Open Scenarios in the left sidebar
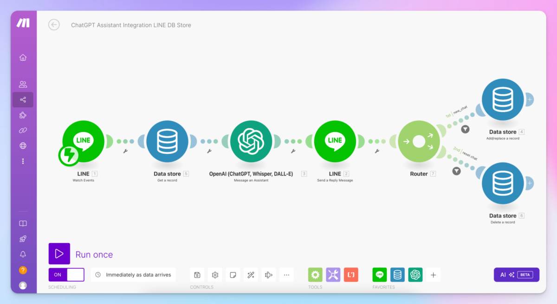The width and height of the screenshot is (557, 304). 23,100
